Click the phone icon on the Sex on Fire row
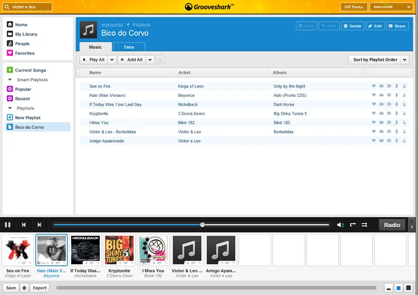This screenshot has width=418, height=295. click(405, 86)
